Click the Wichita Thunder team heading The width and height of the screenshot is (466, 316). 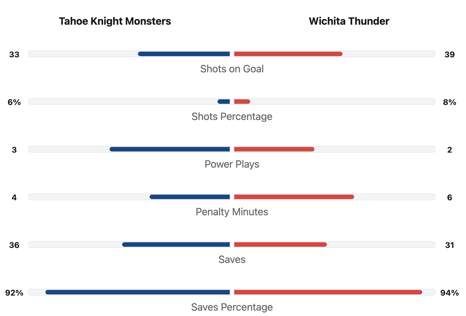pos(349,21)
